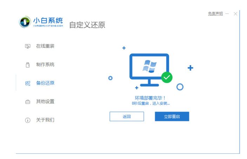The width and height of the screenshot is (247, 159).
Task: Click the 在线重装 monitor icon
Action: click(x=28, y=46)
